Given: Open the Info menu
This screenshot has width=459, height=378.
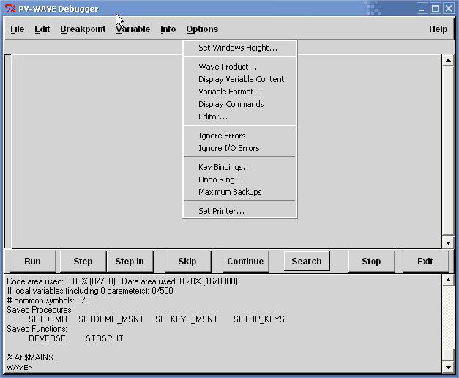Looking at the screenshot, I should click(168, 29).
